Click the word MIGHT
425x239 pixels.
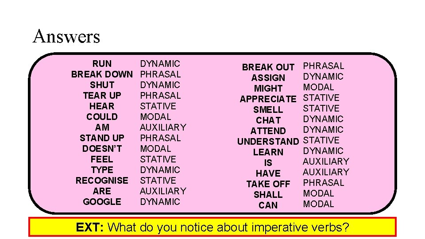(268, 89)
